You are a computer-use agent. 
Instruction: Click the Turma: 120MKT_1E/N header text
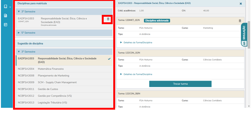coord(129,20)
